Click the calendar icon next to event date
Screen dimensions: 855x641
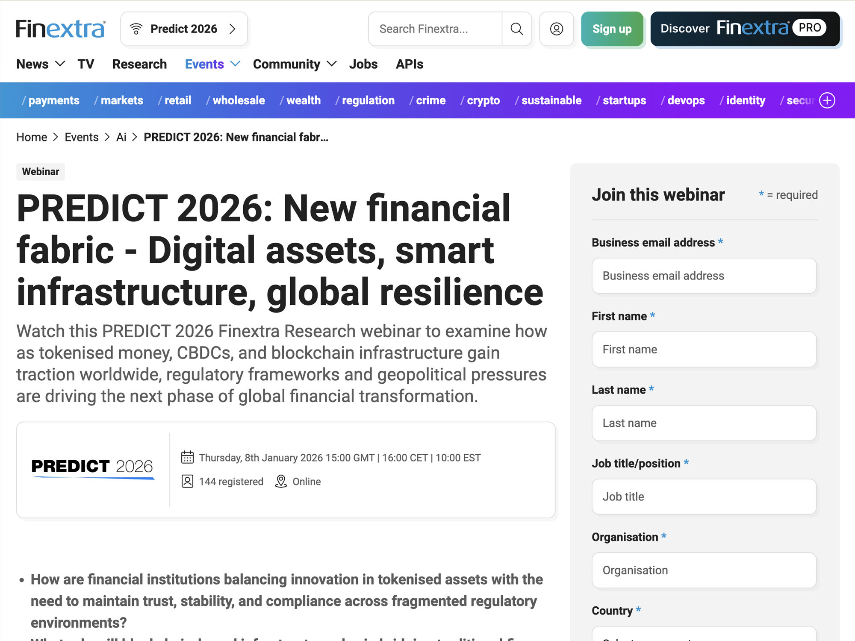187,457
